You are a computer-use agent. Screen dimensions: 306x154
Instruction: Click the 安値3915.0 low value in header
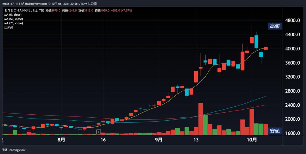(86, 10)
